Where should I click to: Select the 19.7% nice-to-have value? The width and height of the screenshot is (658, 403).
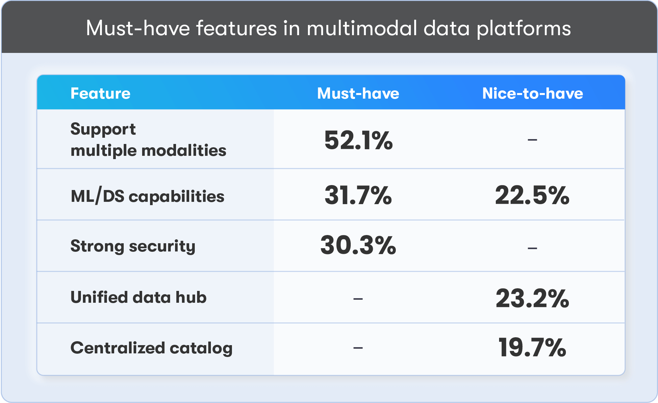[x=532, y=347]
